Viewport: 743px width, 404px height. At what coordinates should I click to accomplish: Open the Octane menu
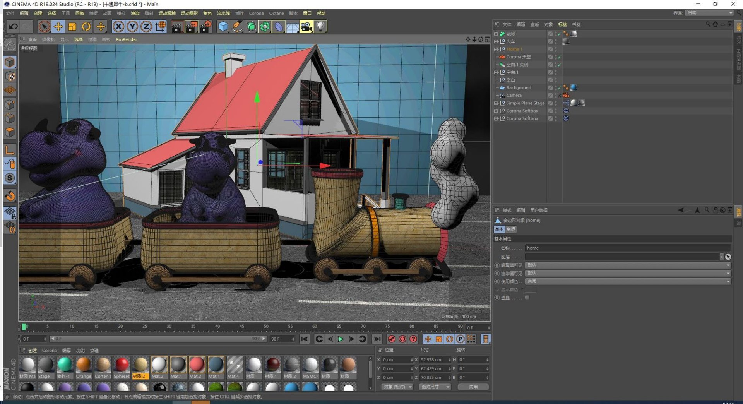[276, 14]
